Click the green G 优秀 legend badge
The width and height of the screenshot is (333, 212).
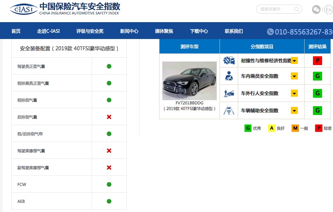tap(248, 128)
